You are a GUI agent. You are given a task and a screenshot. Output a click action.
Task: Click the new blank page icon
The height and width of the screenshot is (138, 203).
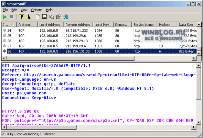coord(38,17)
